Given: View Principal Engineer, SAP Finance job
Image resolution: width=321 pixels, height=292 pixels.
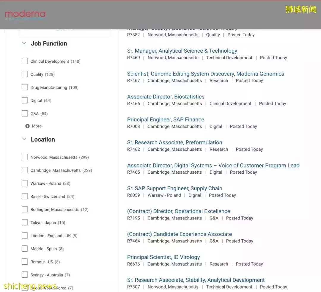Looking at the screenshot, I should point(166,120).
